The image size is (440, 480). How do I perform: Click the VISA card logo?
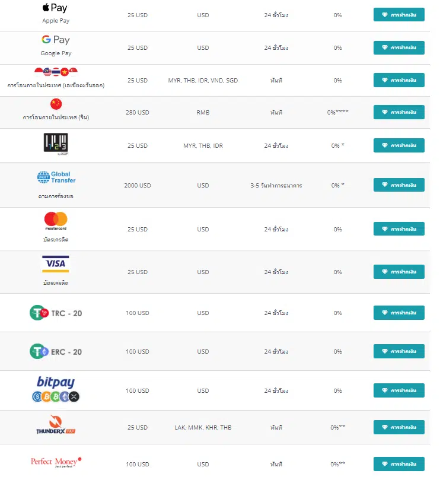click(55, 264)
